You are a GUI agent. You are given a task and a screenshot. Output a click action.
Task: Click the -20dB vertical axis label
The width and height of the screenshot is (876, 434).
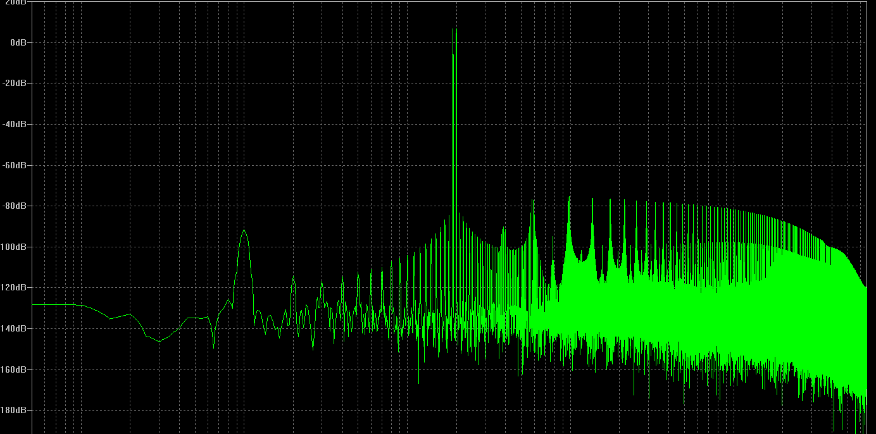(14, 83)
